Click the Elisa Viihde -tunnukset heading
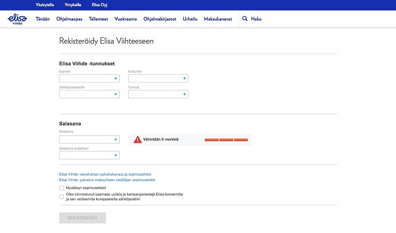Viewport: 396px width, 233px height. (x=87, y=64)
